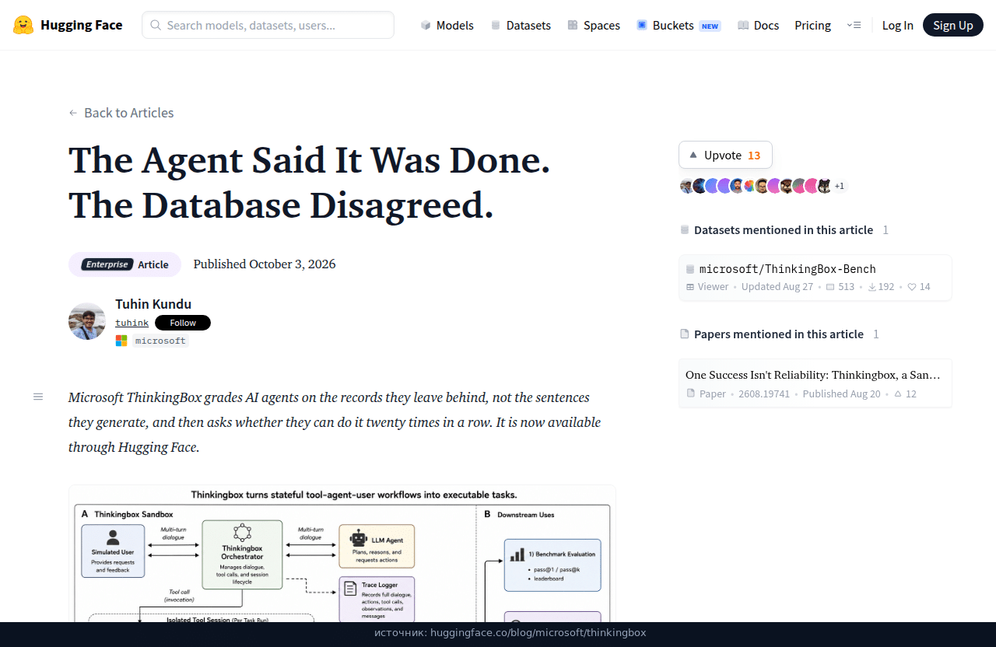Click the Sign Up button
Image resolution: width=996 pixels, height=647 pixels.
point(953,25)
